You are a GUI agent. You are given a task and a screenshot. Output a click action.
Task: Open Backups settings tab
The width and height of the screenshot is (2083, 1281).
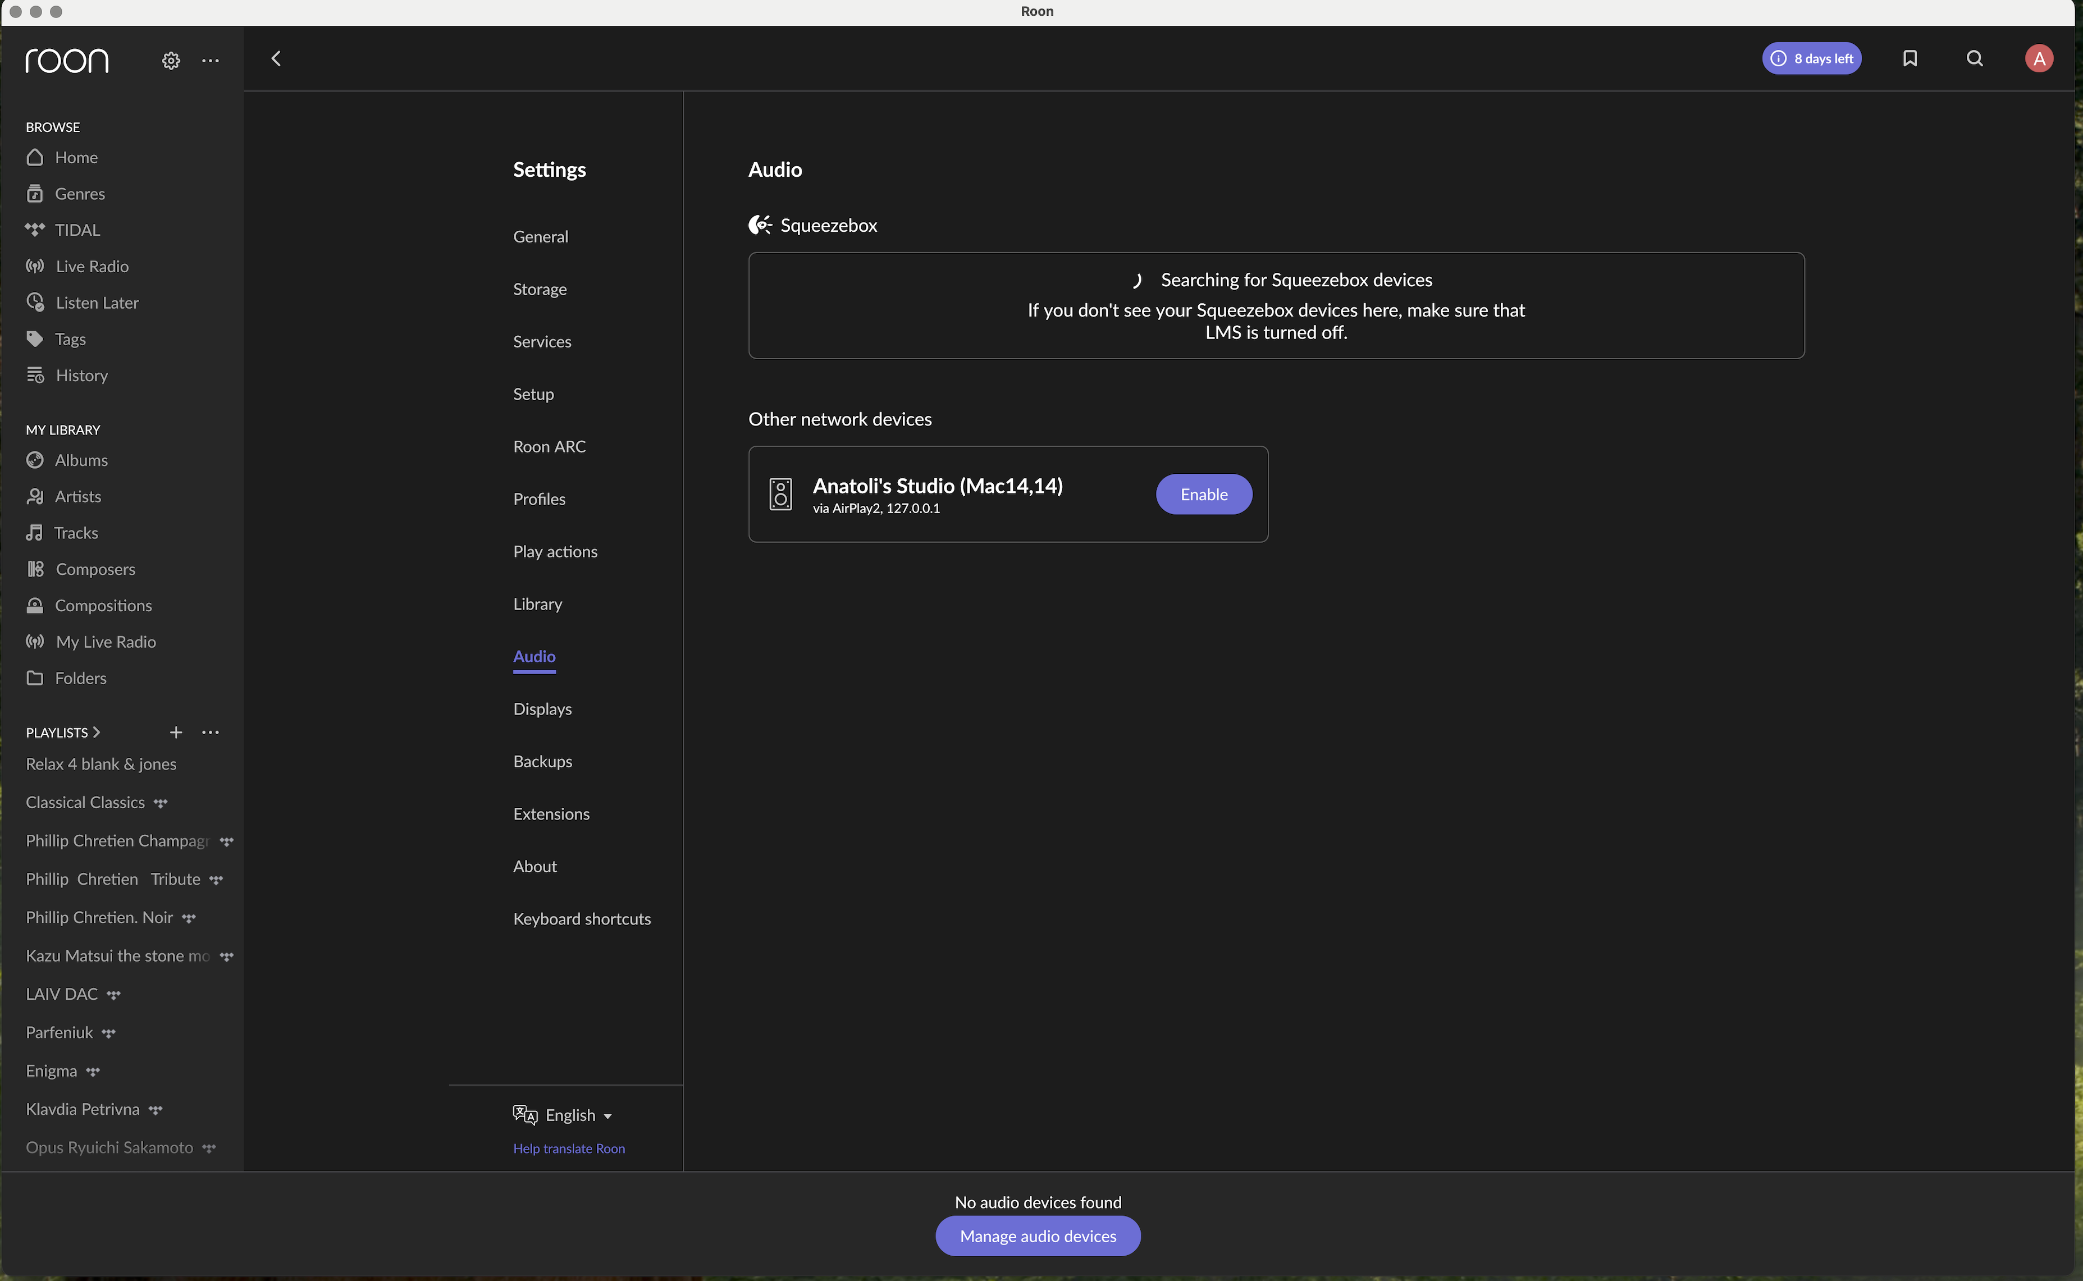(542, 762)
